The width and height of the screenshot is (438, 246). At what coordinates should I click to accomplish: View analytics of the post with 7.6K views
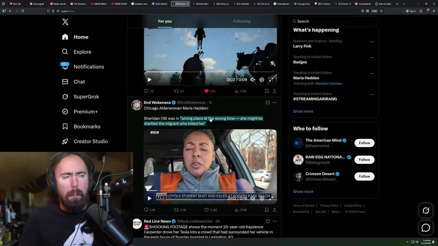pos(240,91)
